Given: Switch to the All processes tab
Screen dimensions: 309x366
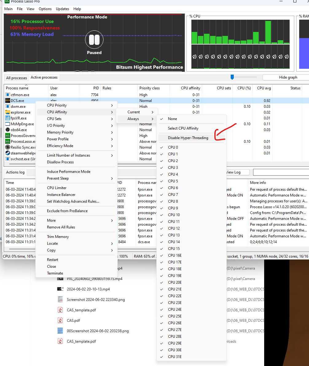Looking at the screenshot, I should [16, 78].
